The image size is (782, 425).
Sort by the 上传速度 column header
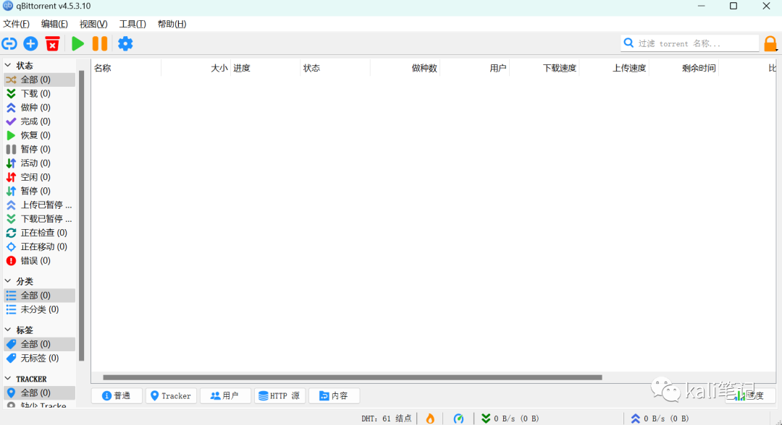[x=614, y=68]
